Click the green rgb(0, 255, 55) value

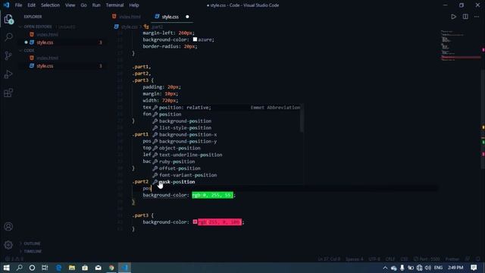click(x=212, y=195)
